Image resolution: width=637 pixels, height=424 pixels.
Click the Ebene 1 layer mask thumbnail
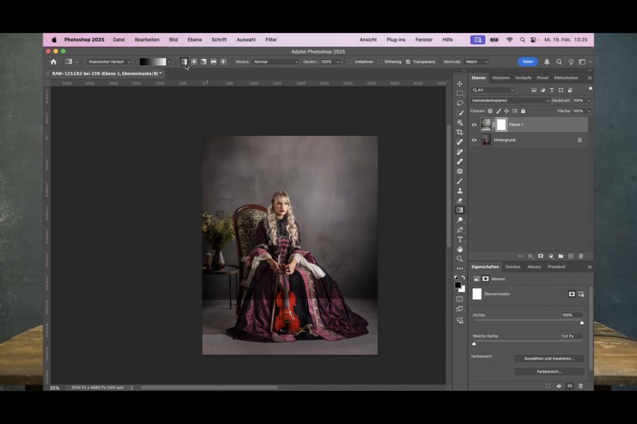pos(501,125)
